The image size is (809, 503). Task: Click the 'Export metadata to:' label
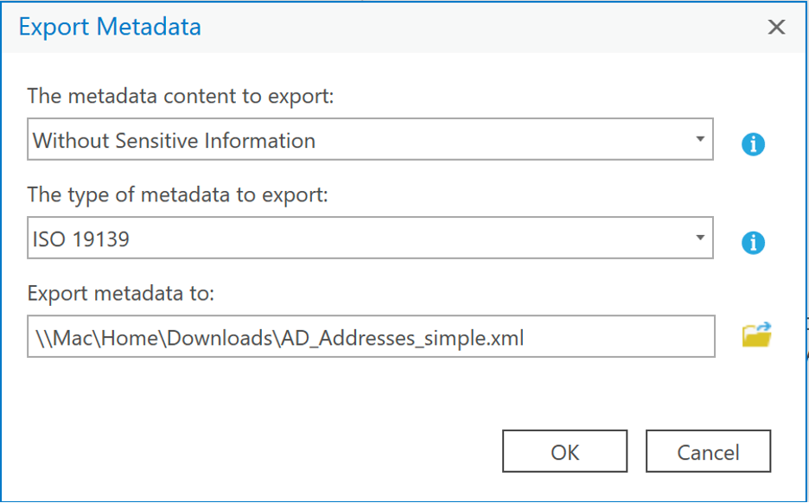point(121,293)
